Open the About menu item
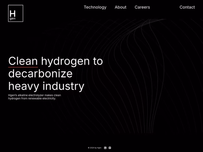The height and width of the screenshot is (152, 203). click(x=121, y=7)
